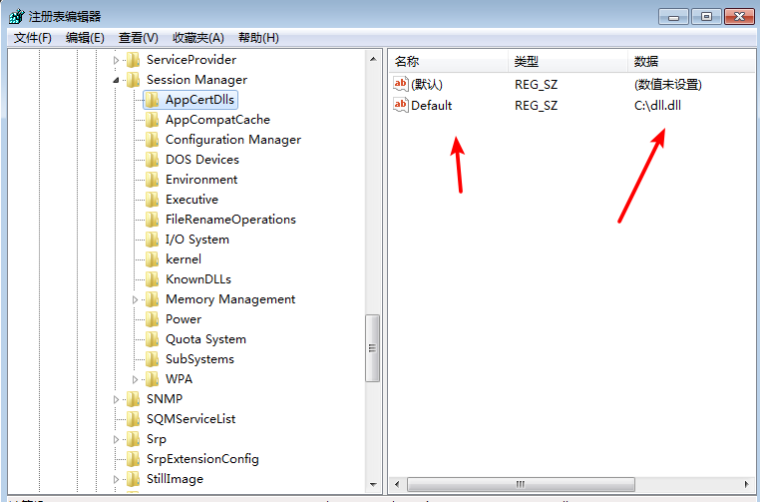
Task: Click the KnownDLLs folder icon
Action: pyautogui.click(x=152, y=279)
